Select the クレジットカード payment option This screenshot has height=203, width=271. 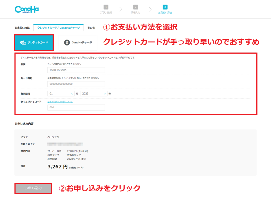click(34, 43)
